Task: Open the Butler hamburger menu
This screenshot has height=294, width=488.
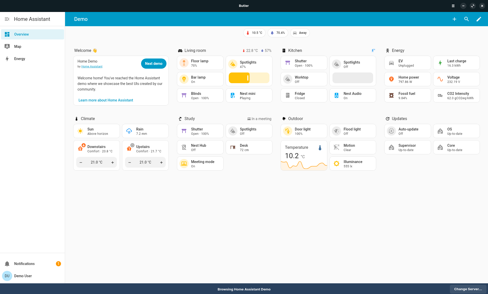Action: click(453, 6)
